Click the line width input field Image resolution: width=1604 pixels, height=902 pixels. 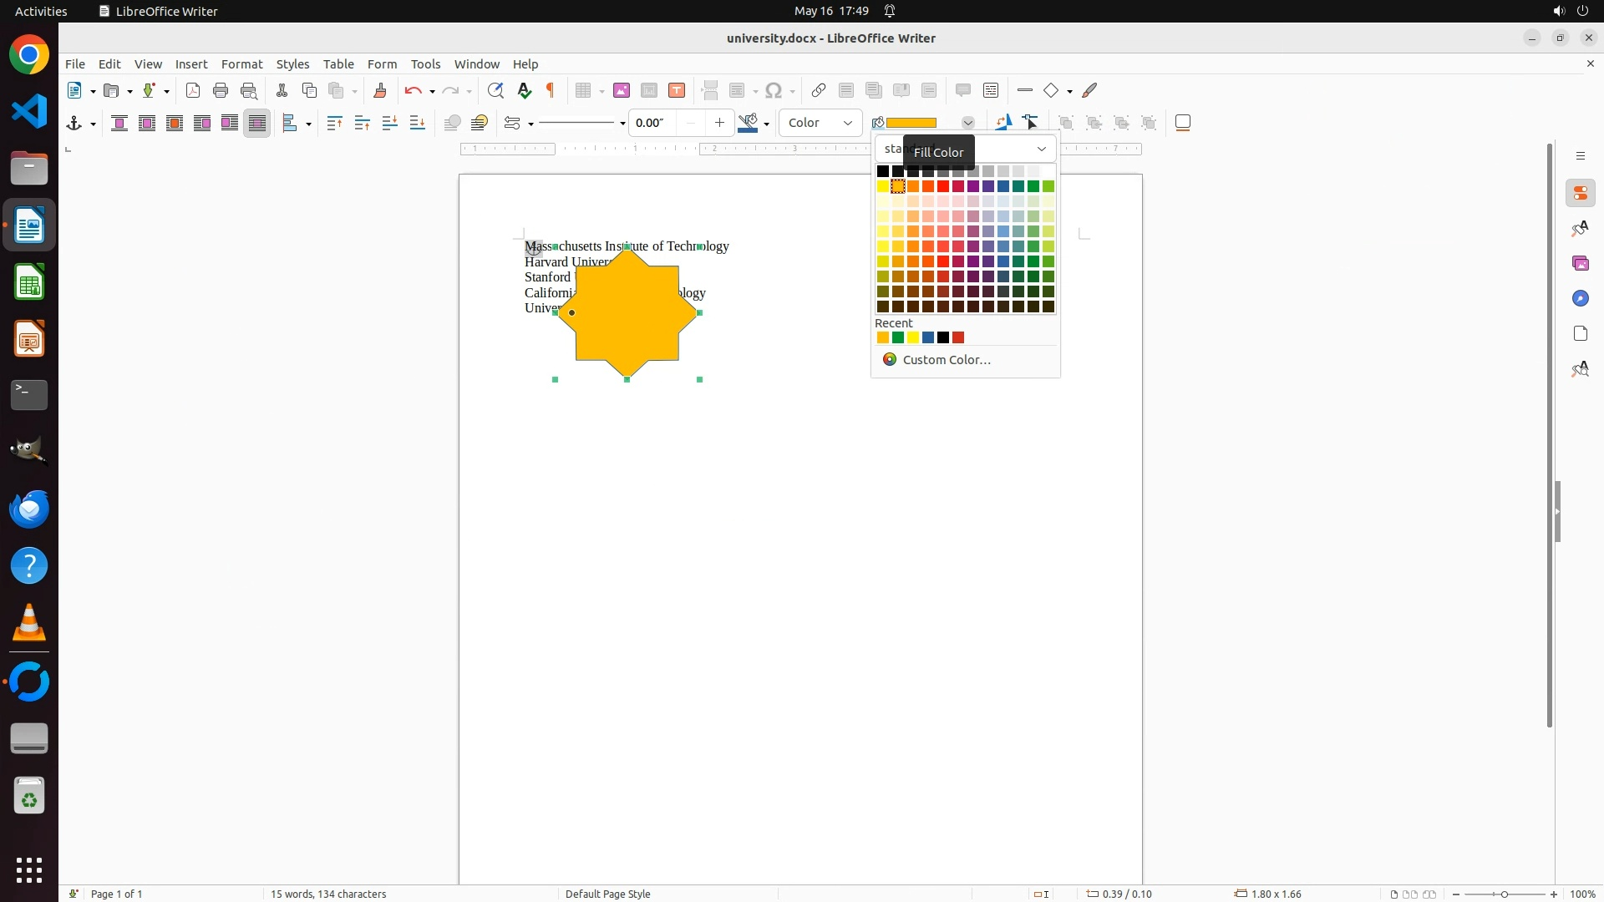(x=652, y=123)
